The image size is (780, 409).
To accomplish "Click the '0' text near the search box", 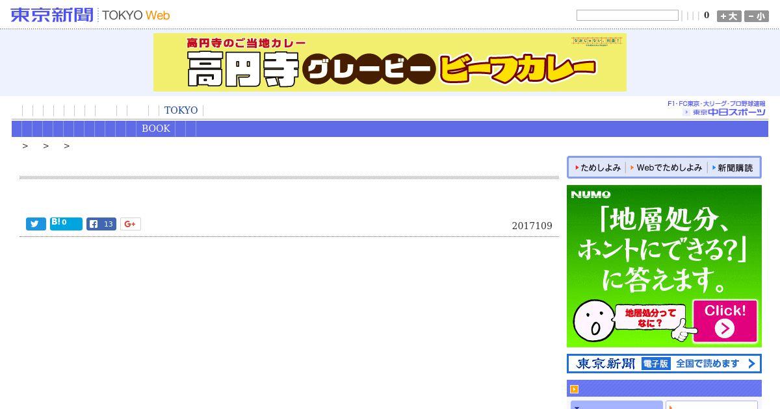I will tap(707, 15).
